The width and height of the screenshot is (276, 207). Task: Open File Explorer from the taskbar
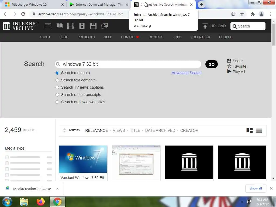coord(24,202)
